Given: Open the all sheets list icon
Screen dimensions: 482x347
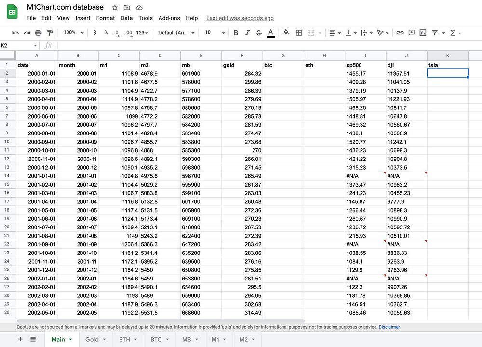Looking at the screenshot, I should (33, 339).
